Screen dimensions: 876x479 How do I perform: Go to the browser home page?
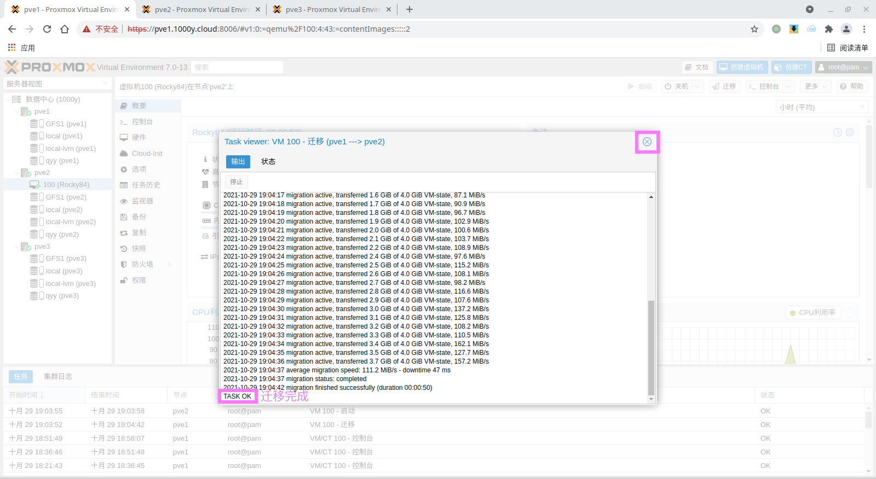click(x=65, y=29)
